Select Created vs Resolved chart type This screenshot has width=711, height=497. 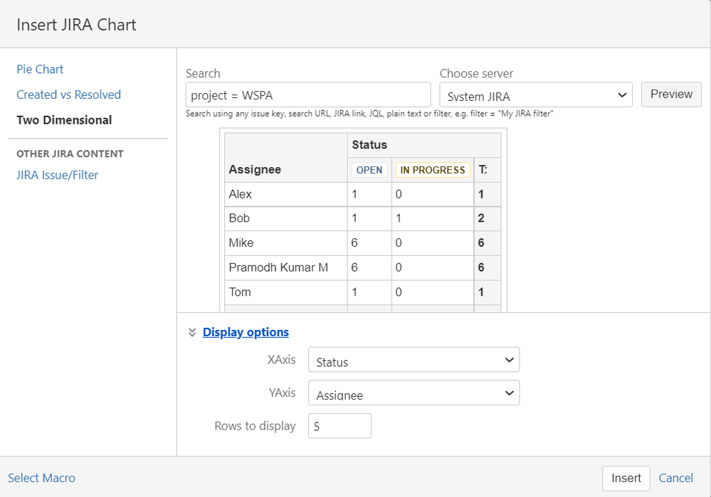coord(68,95)
